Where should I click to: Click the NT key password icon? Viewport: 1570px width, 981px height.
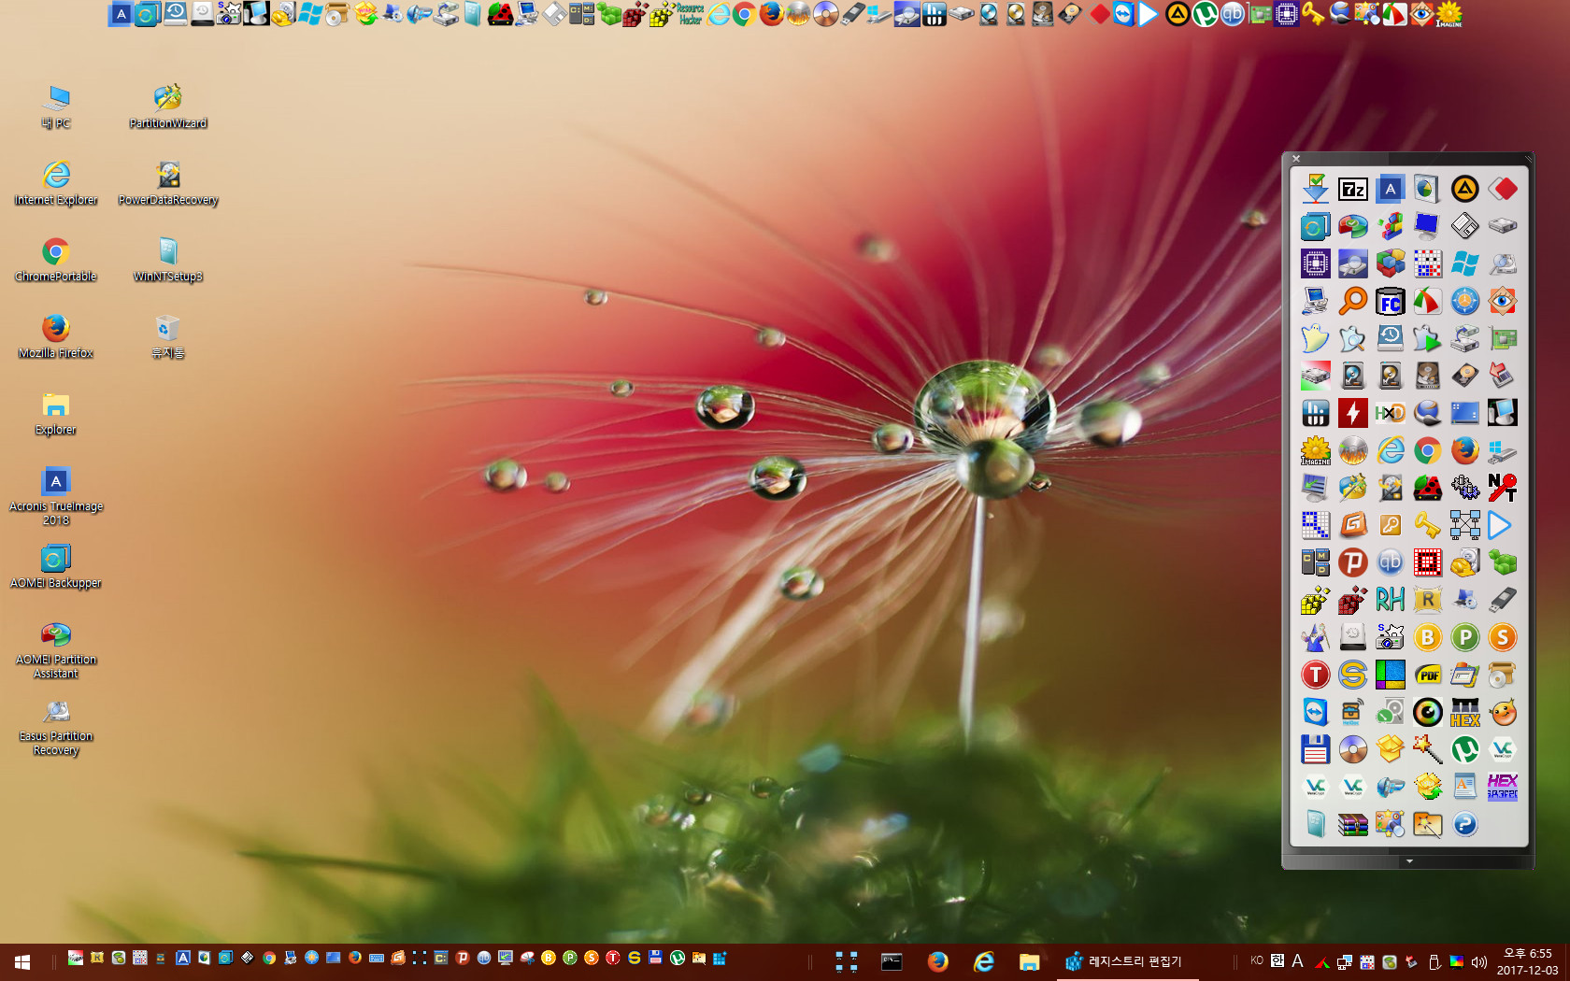1502,489
